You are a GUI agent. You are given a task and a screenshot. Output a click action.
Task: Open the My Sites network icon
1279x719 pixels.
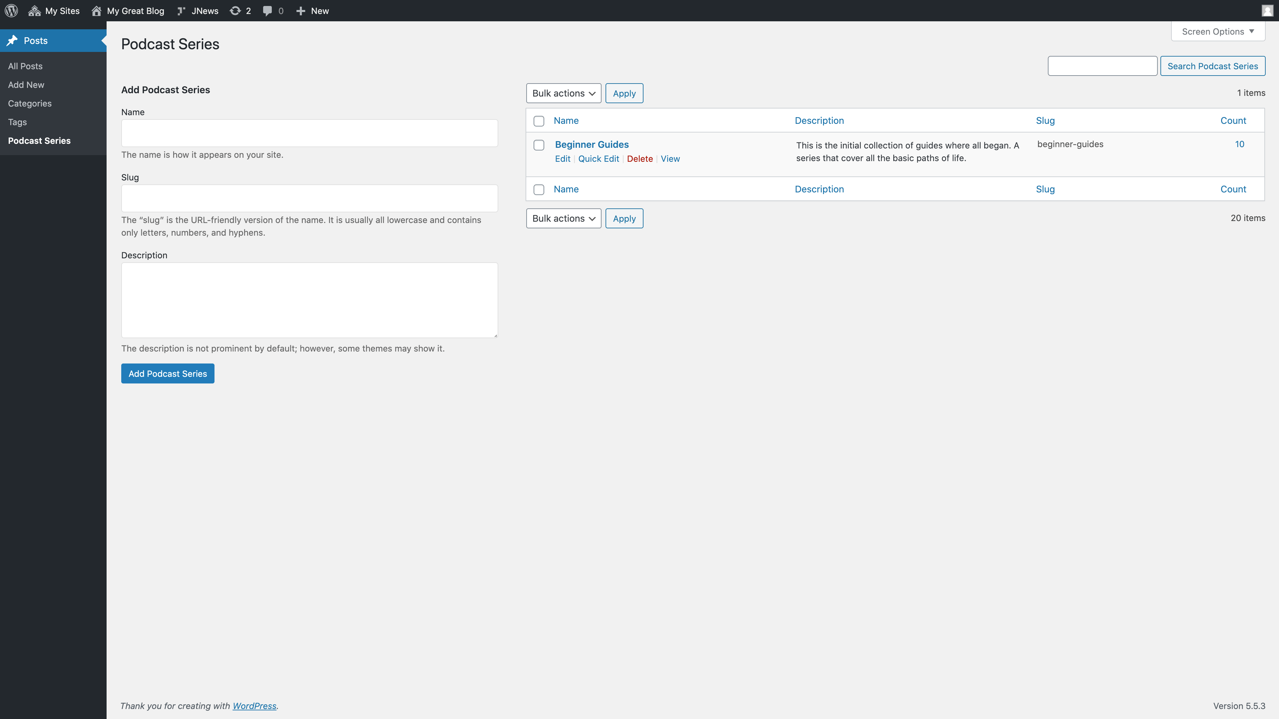tap(34, 10)
